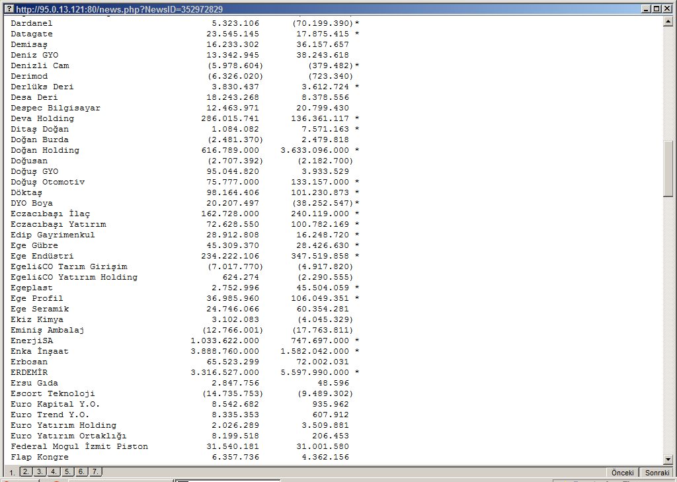Click the Önceki button
This screenshot has height=482, width=677.
pyautogui.click(x=623, y=473)
